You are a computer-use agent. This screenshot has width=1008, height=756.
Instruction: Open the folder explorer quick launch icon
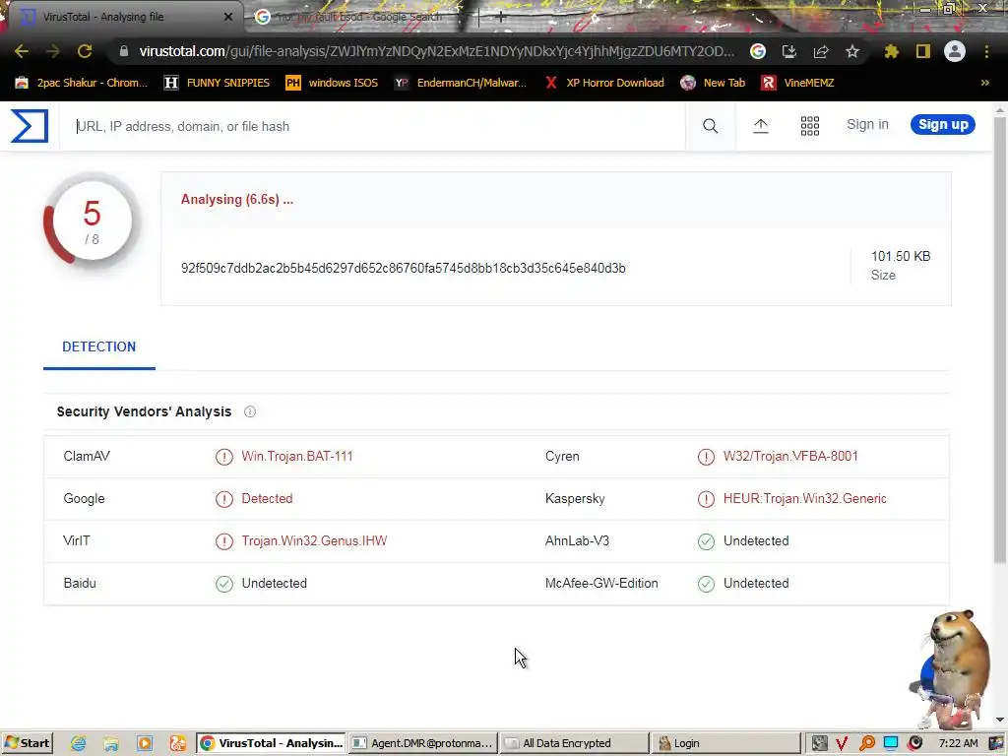click(x=111, y=743)
